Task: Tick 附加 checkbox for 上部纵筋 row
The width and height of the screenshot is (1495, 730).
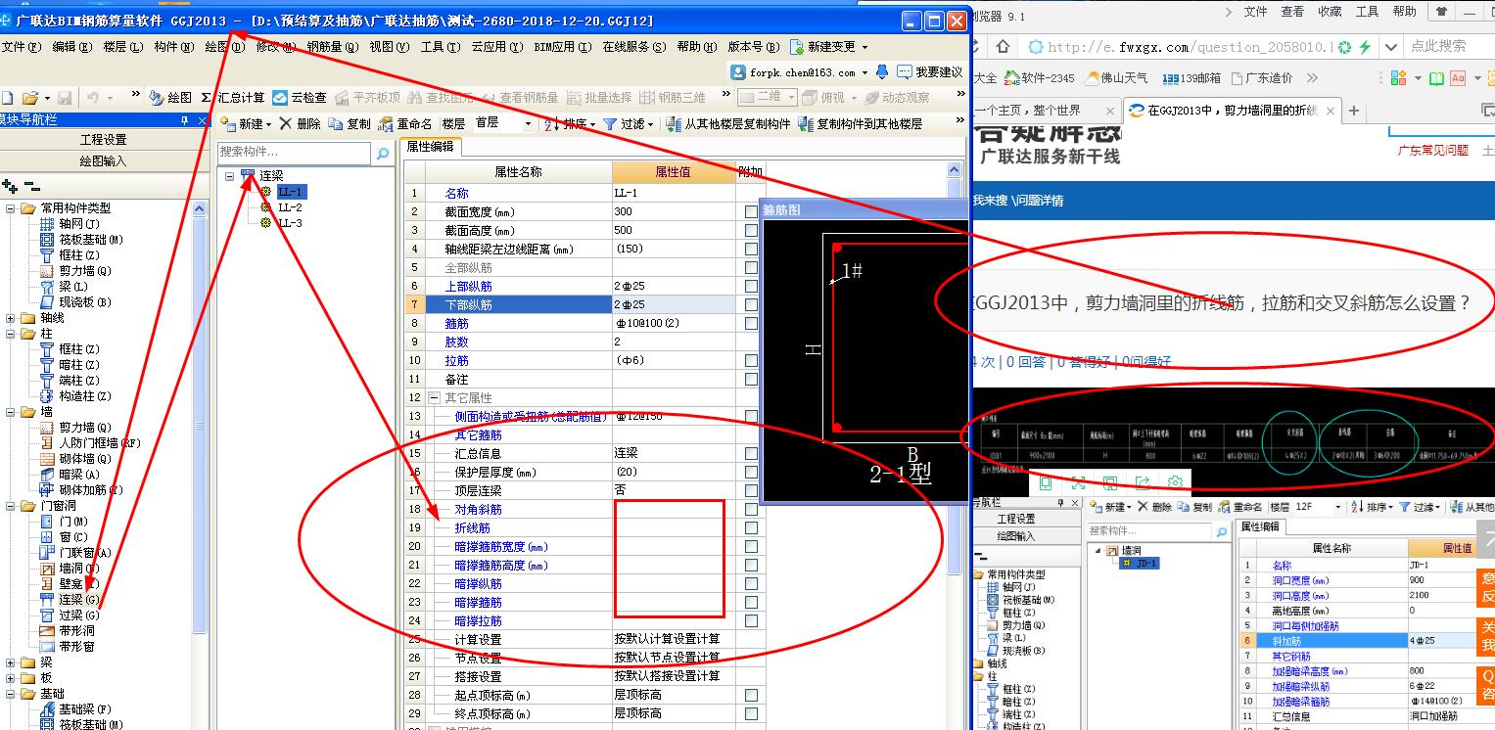Action: tap(751, 286)
